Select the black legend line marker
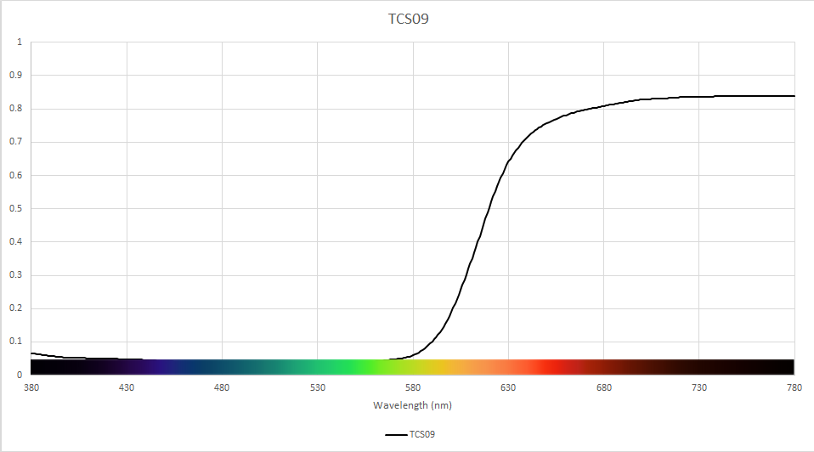The width and height of the screenshot is (814, 452). (x=396, y=435)
